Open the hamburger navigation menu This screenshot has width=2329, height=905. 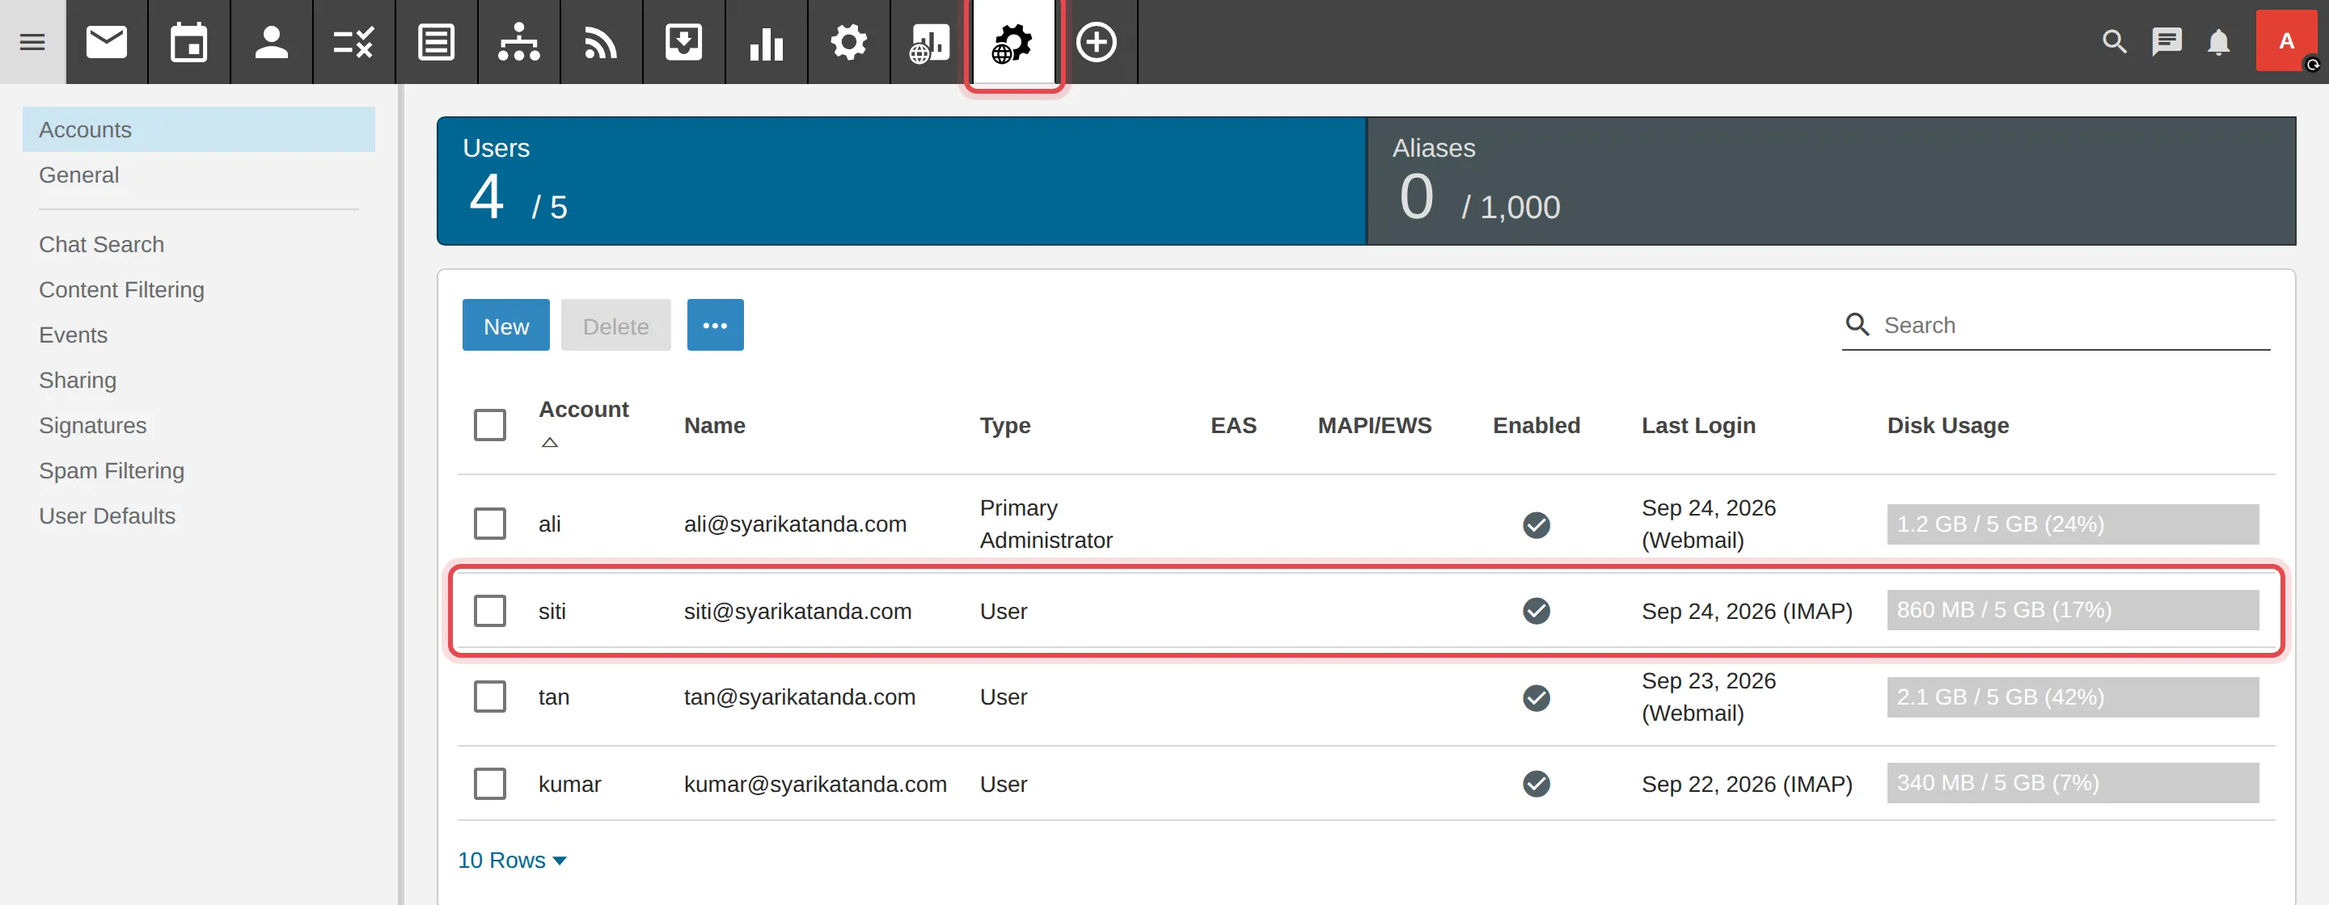click(x=32, y=41)
